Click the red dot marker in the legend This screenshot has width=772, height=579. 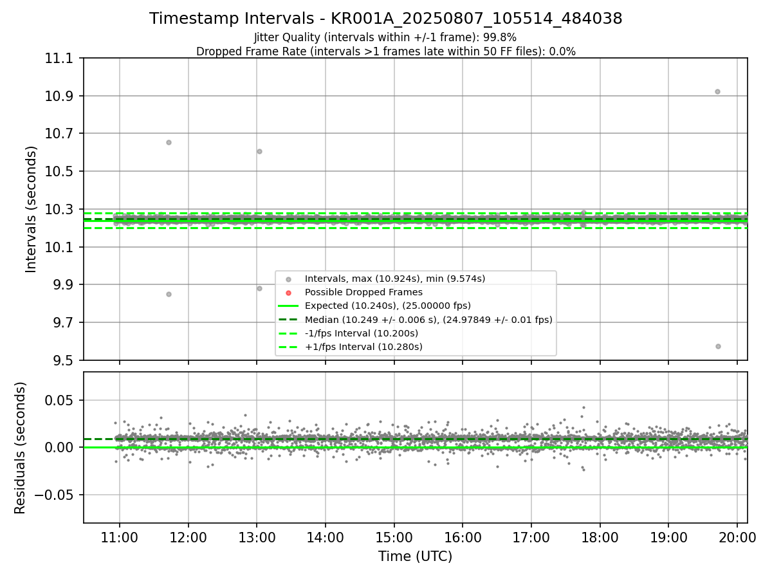(x=288, y=293)
